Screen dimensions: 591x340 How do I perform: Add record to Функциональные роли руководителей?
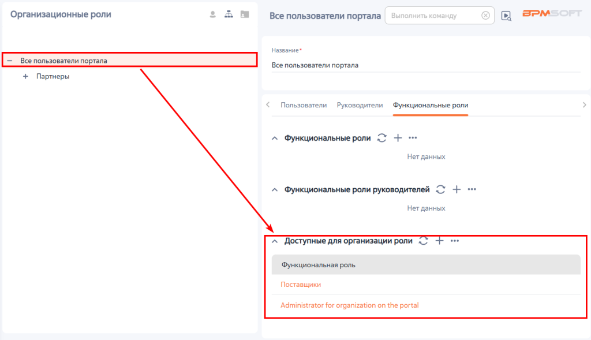point(457,189)
